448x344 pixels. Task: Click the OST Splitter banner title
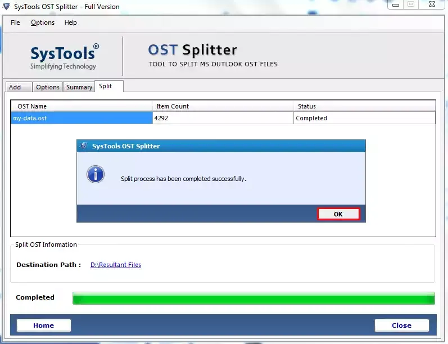(x=193, y=49)
